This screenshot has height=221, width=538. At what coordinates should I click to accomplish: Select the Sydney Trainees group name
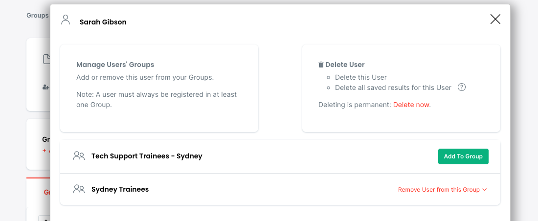click(x=120, y=189)
